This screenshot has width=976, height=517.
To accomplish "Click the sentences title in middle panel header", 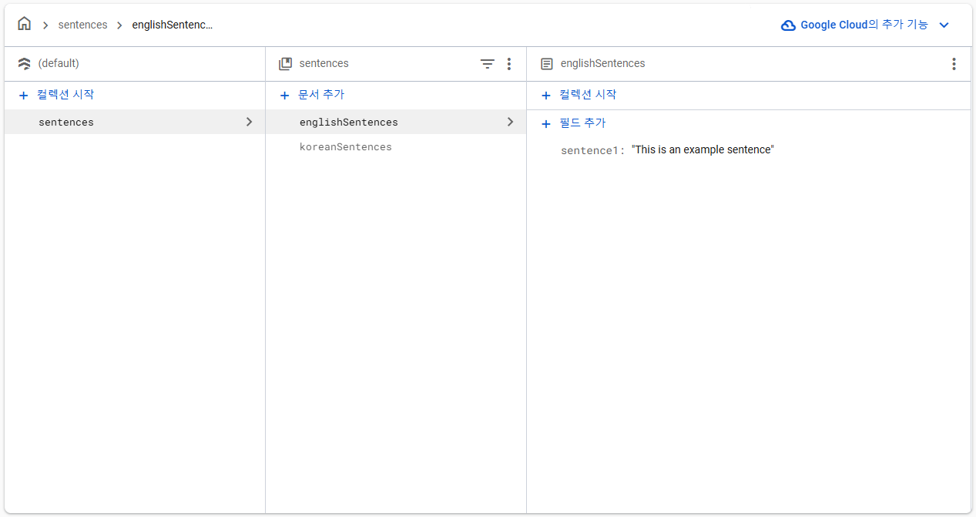I will point(324,63).
